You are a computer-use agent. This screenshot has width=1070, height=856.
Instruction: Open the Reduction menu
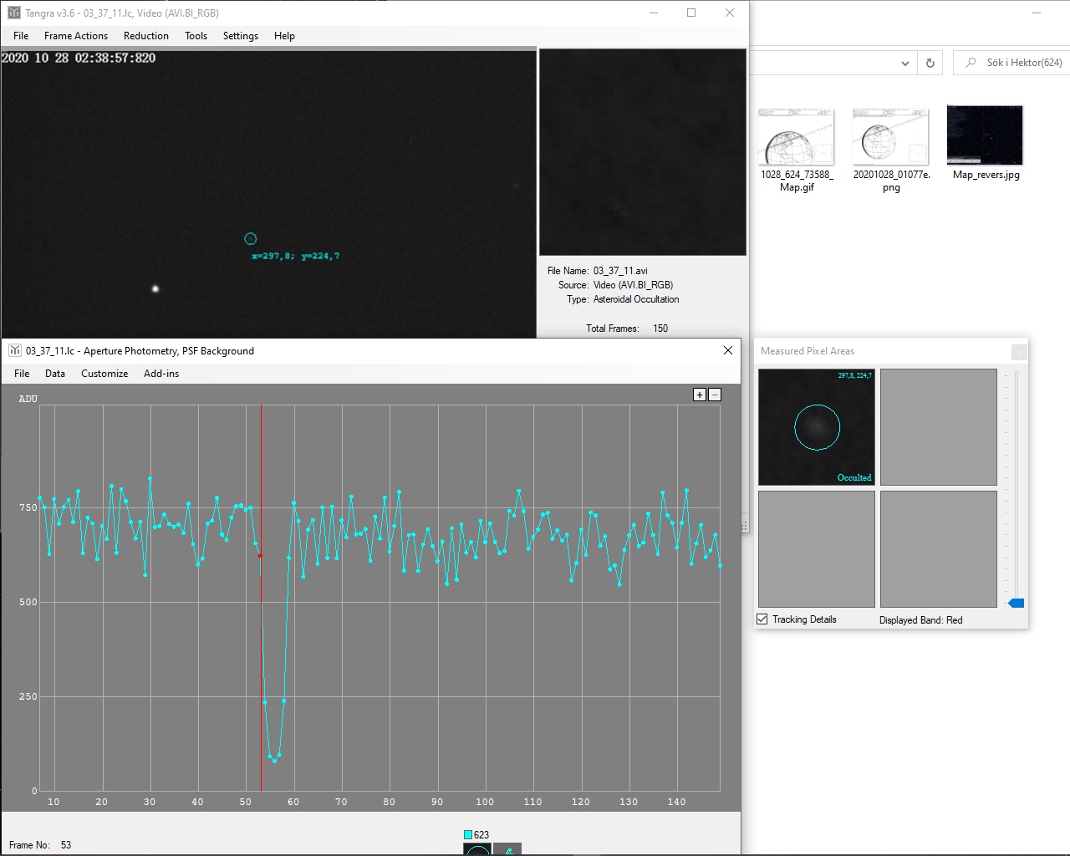coord(145,36)
